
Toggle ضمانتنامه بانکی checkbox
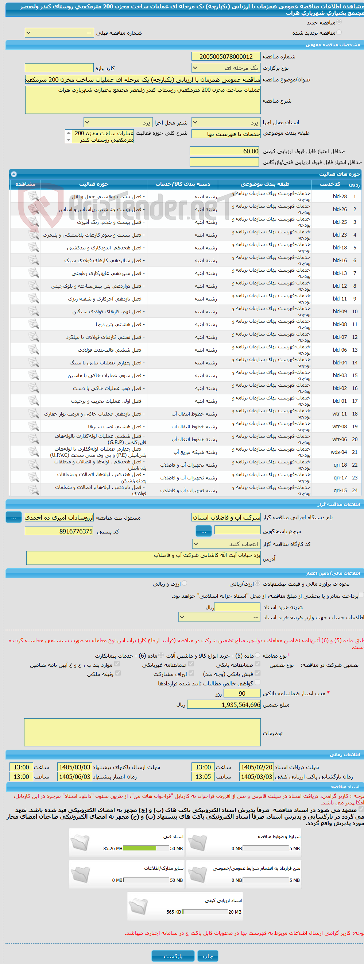(x=257, y=664)
